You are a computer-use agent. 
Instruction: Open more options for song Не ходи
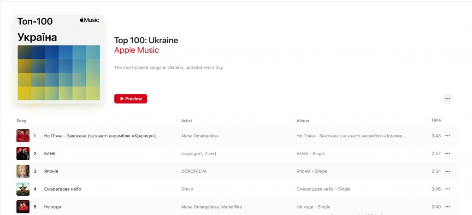coord(447,207)
